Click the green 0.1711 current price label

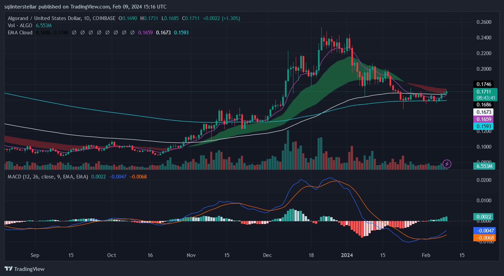pyautogui.click(x=483, y=91)
